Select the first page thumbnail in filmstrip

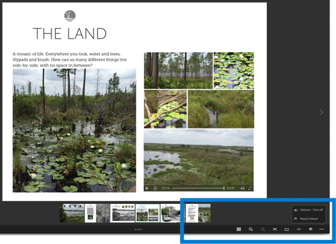click(72, 213)
